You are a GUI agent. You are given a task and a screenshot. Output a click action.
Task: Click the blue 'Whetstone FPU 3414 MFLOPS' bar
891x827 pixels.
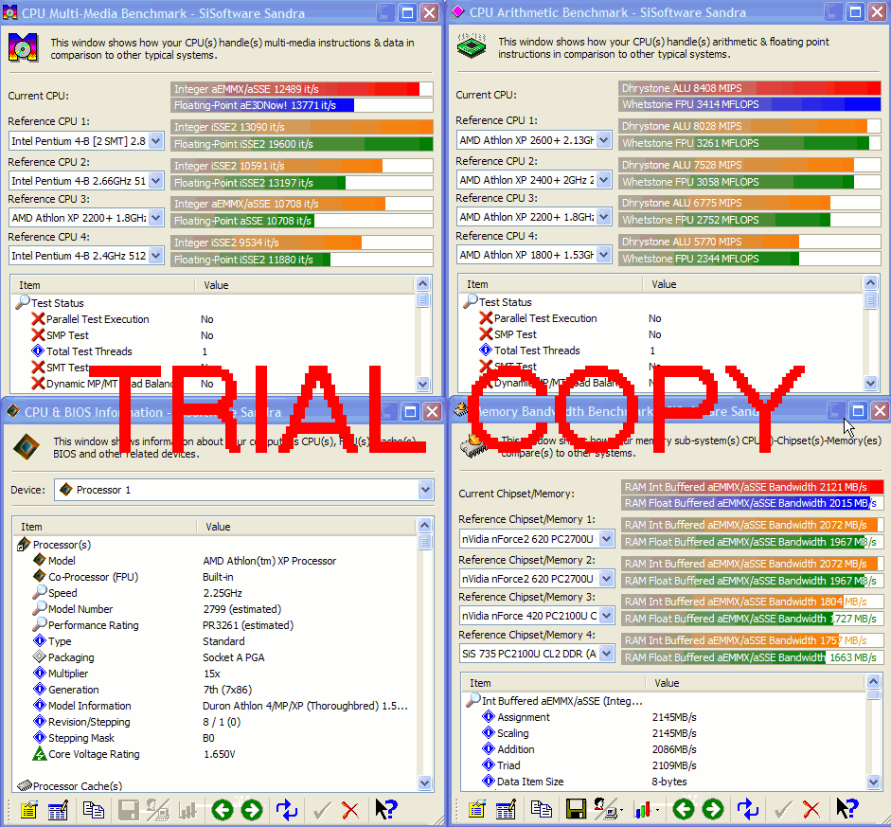point(750,104)
